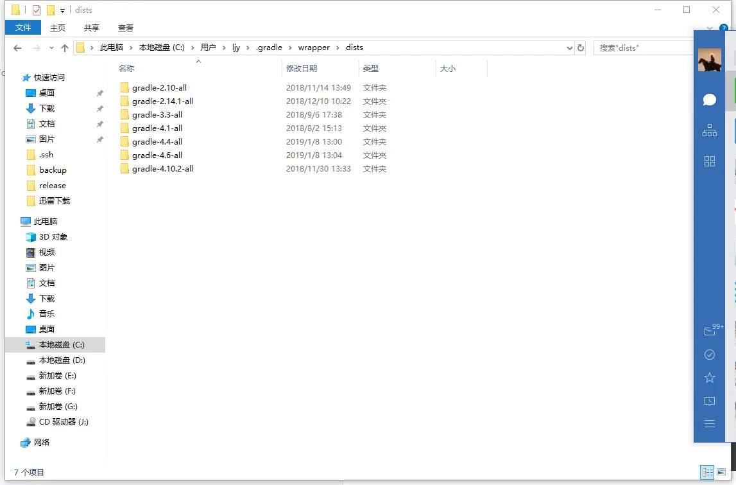Open the .ssh folder in navigation pane
736x485 pixels.
pos(46,155)
